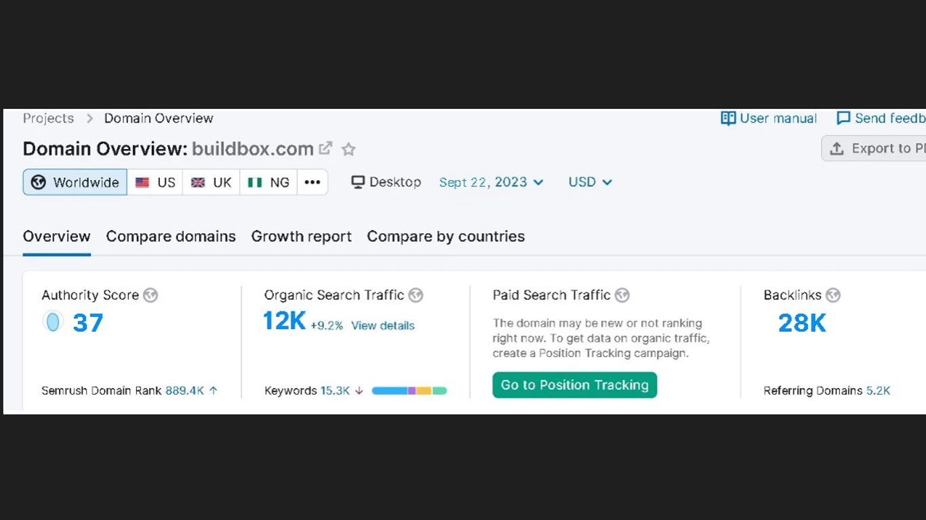The height and width of the screenshot is (520, 926).
Task: Open the Compare by countries tab
Action: pos(446,236)
